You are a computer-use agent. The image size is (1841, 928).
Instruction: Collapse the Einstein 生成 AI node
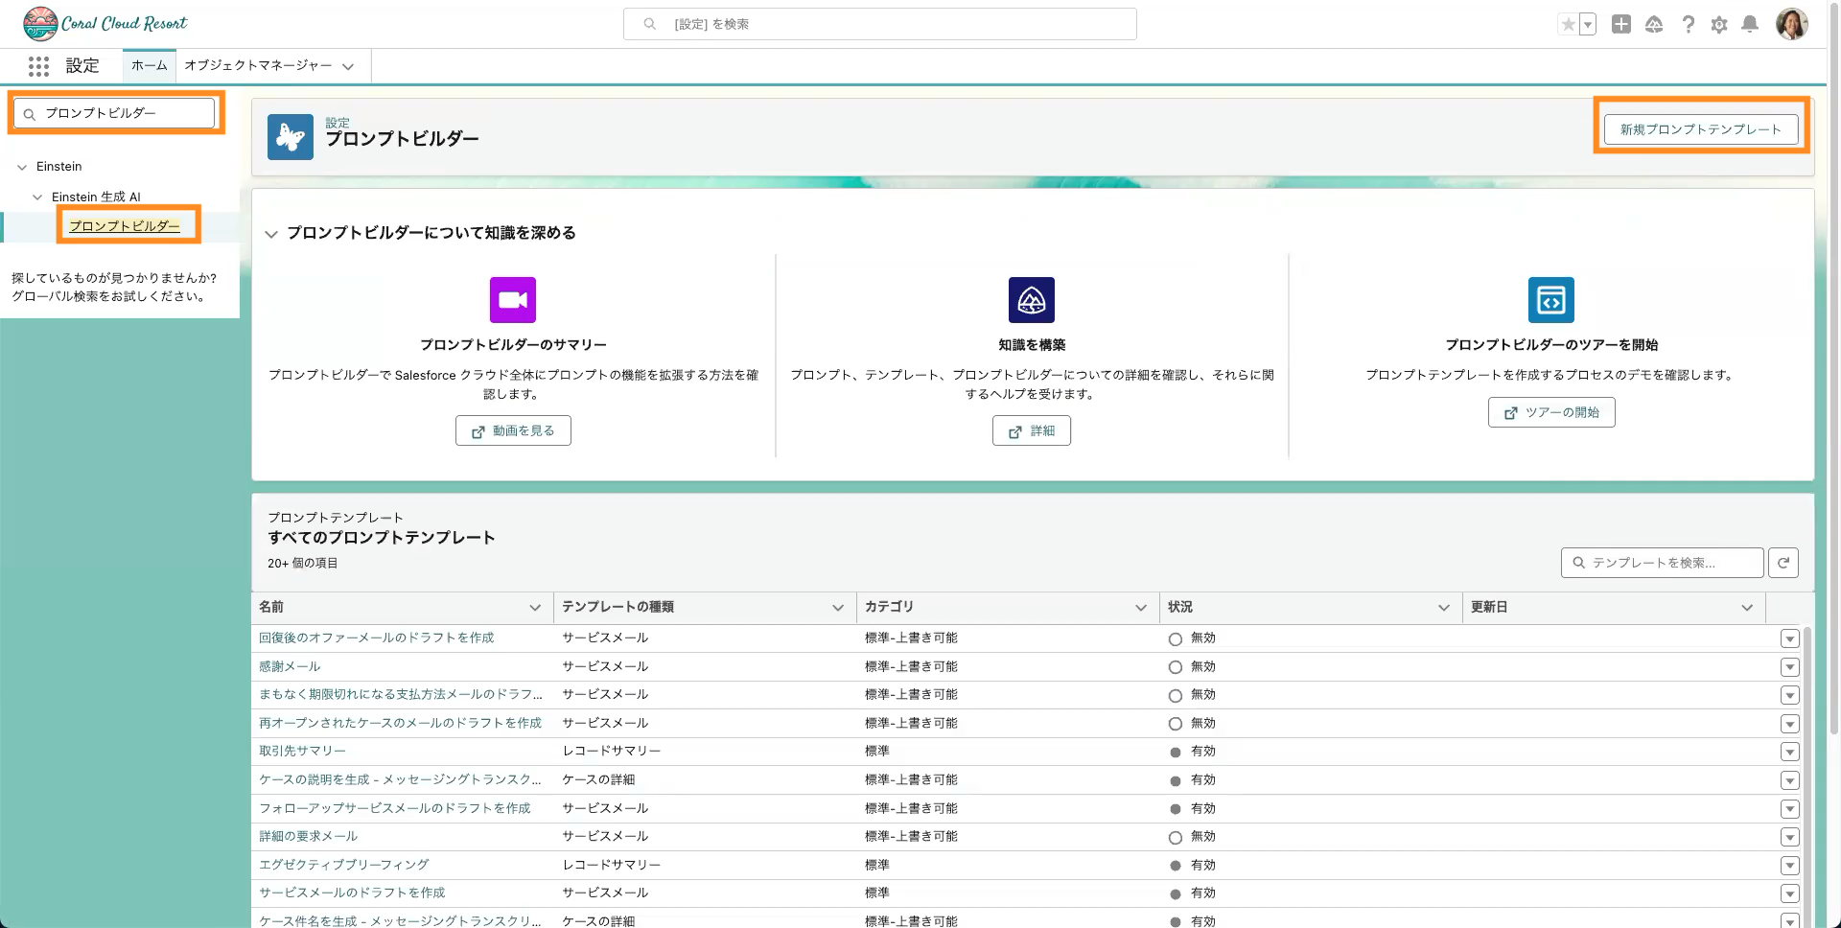(37, 197)
